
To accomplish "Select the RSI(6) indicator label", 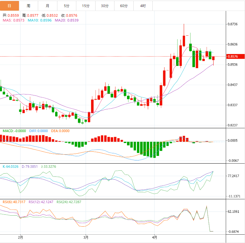I will click(x=13, y=202).
